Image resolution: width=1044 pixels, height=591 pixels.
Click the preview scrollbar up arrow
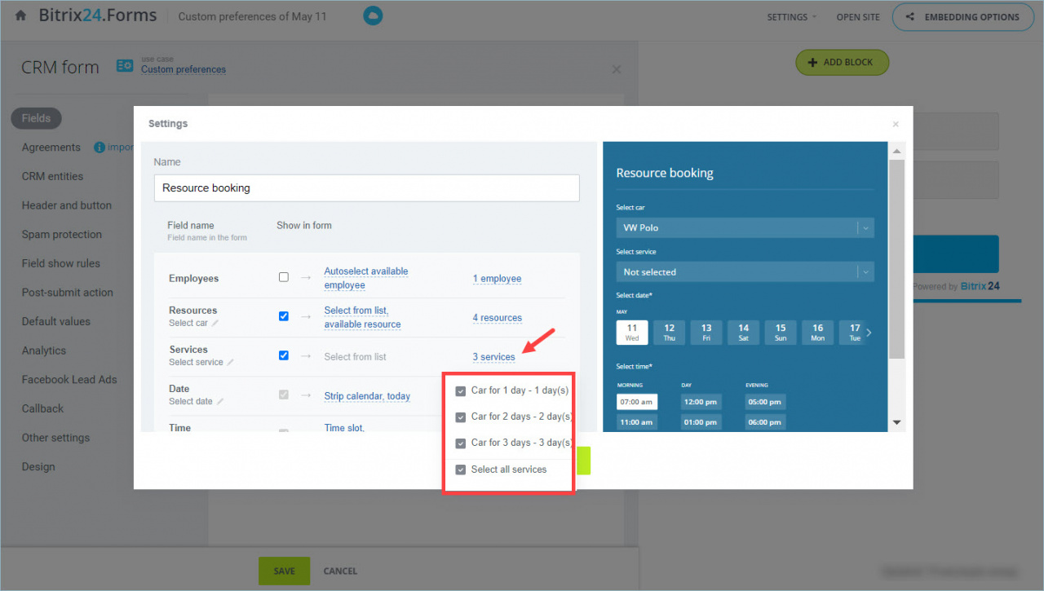(896, 152)
